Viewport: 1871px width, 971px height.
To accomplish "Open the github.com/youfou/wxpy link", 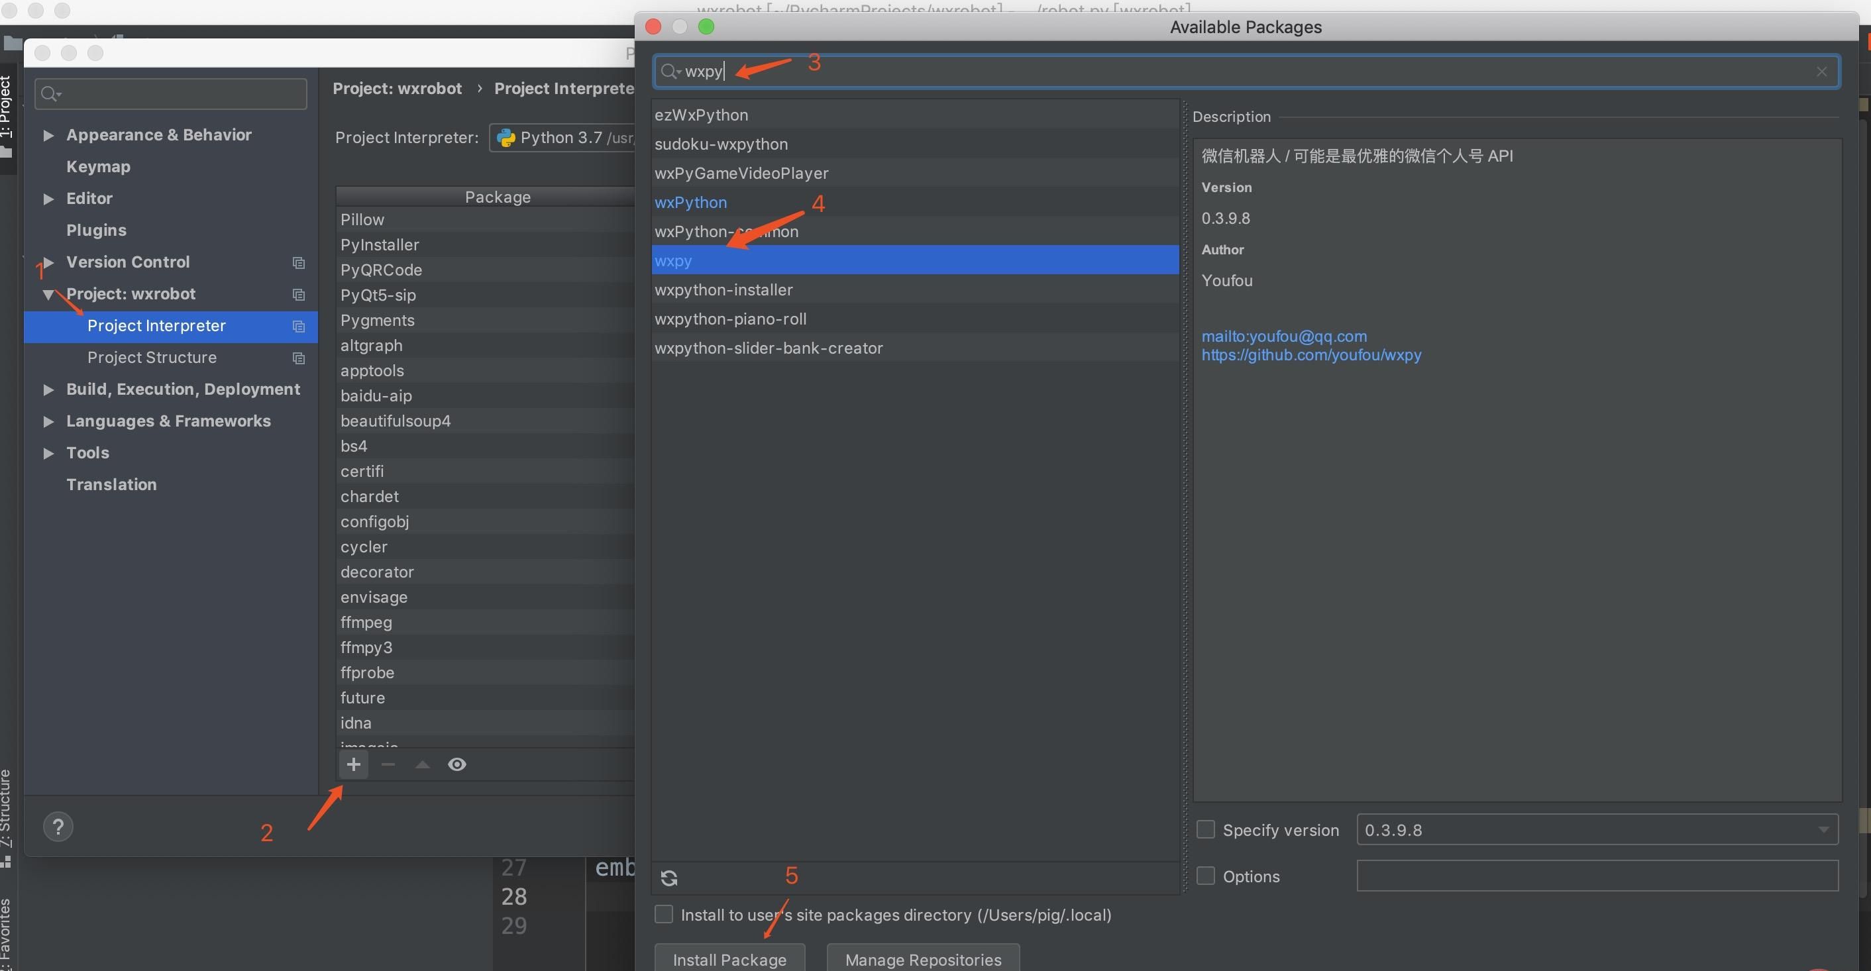I will click(1311, 355).
